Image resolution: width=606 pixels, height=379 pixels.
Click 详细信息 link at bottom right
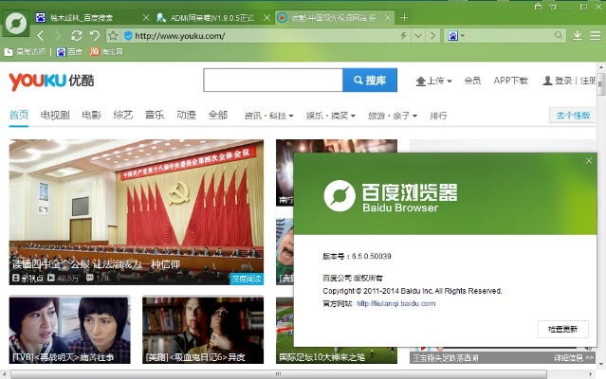coord(574,358)
